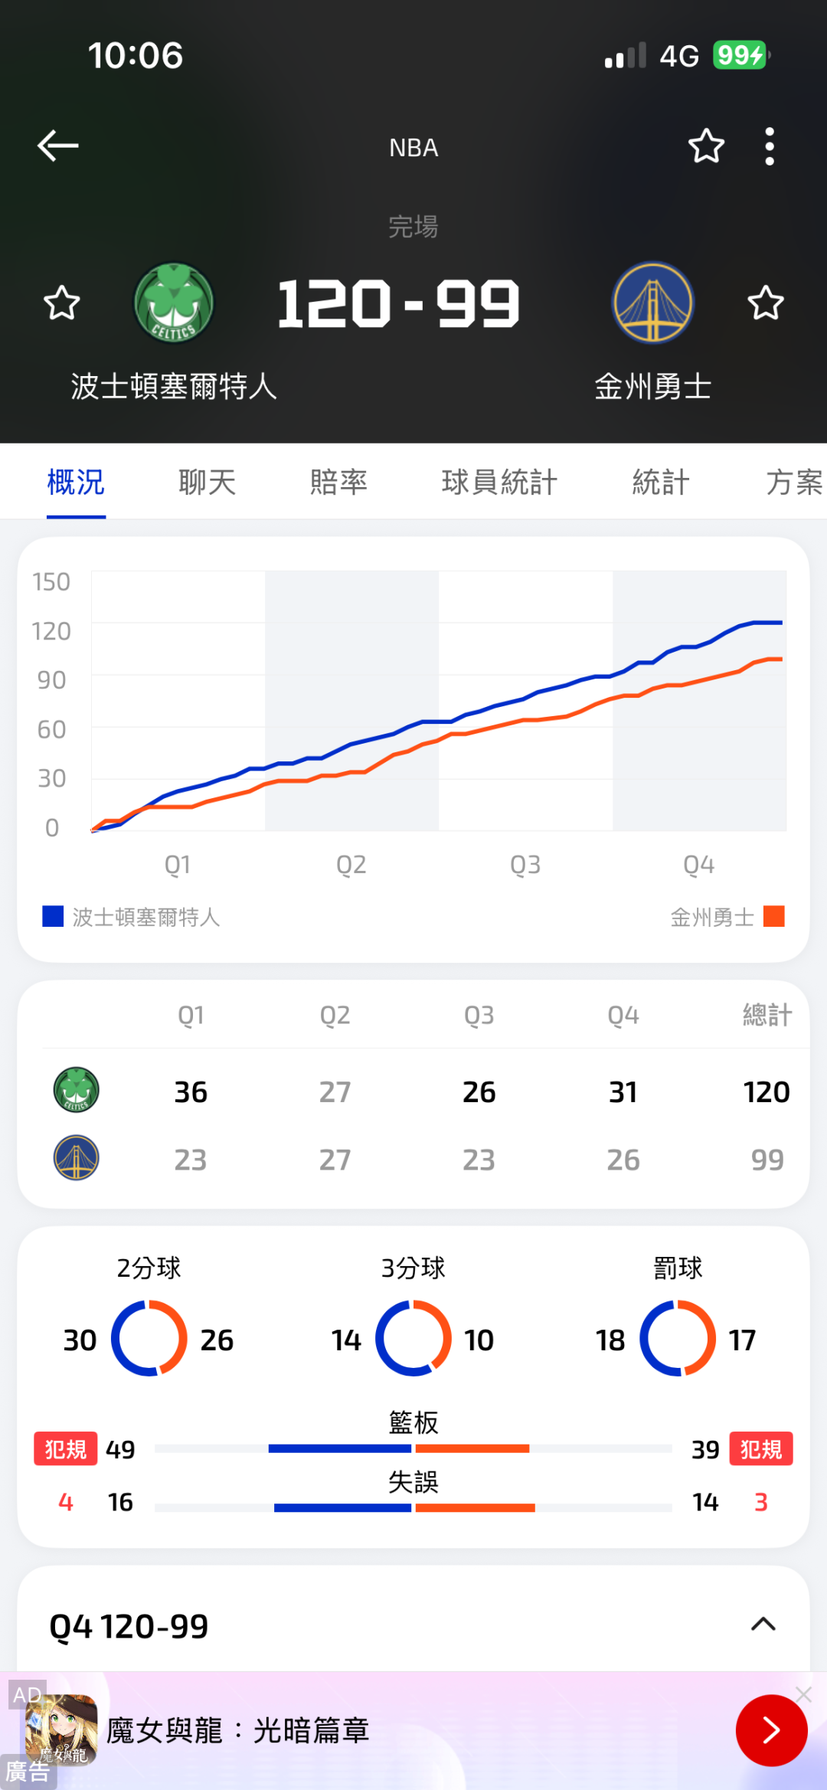Open the 球員統計 tab
This screenshot has height=1790, width=827.
[x=499, y=483]
